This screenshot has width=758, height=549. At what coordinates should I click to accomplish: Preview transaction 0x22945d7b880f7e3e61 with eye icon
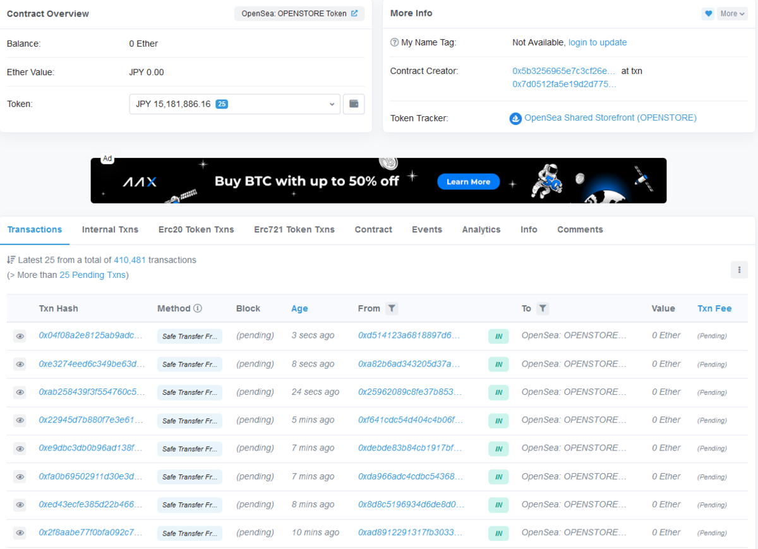[x=20, y=420]
